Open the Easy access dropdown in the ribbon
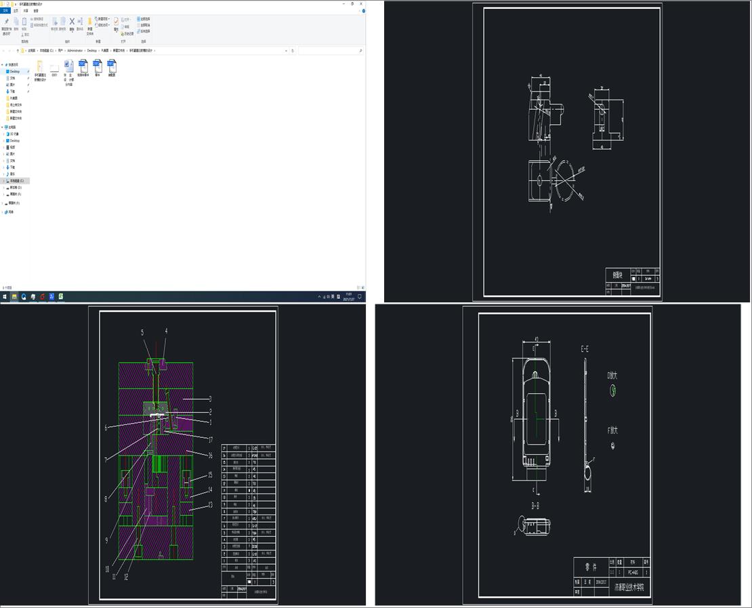Viewport: 752px width, 608px height. [102, 25]
